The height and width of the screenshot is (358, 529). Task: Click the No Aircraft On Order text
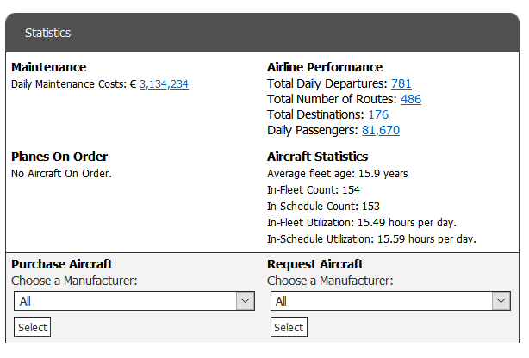tap(61, 173)
